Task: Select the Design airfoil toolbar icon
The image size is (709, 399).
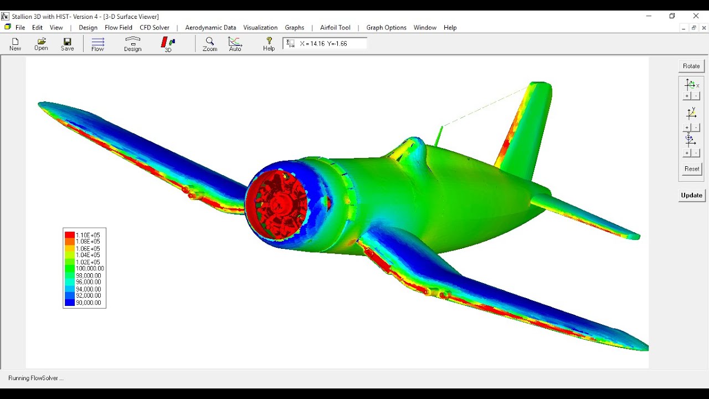Action: pyautogui.click(x=133, y=44)
